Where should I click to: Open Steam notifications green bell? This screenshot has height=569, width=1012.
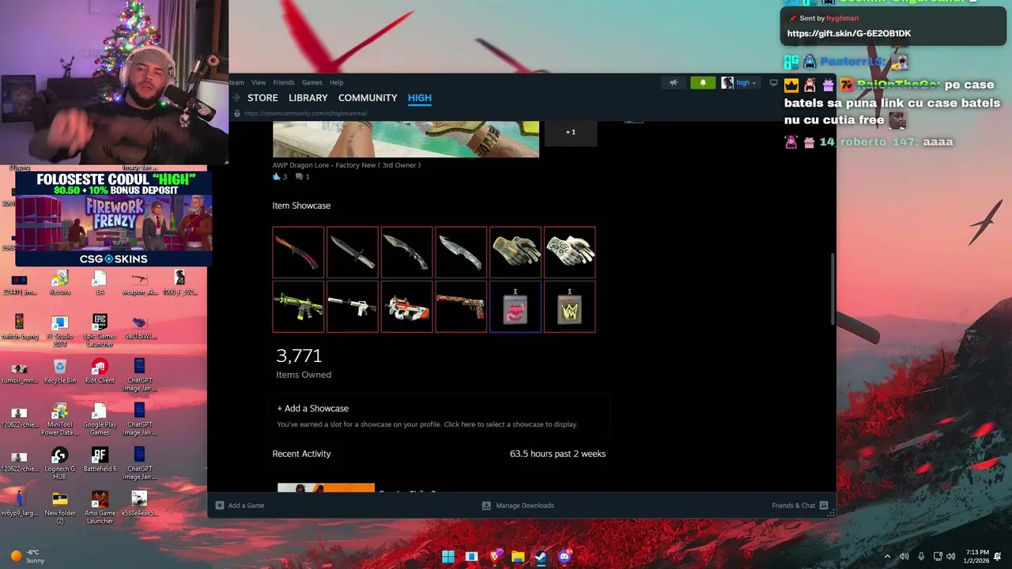click(x=703, y=82)
